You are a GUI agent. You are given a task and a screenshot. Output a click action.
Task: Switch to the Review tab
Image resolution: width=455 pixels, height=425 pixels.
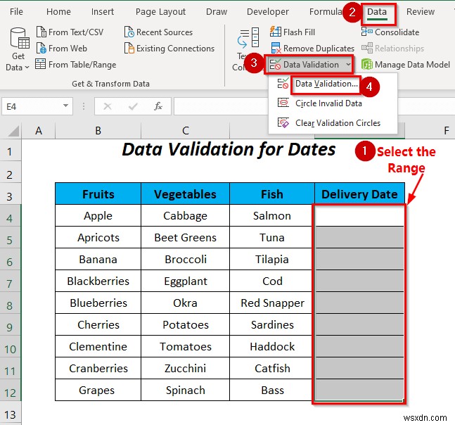coord(420,12)
